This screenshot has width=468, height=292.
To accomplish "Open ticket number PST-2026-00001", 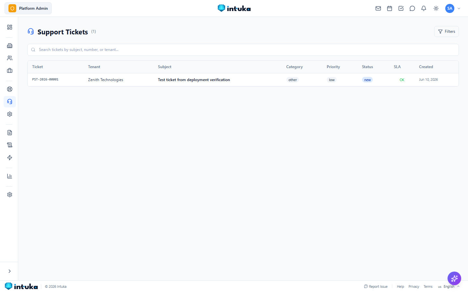I will point(45,79).
